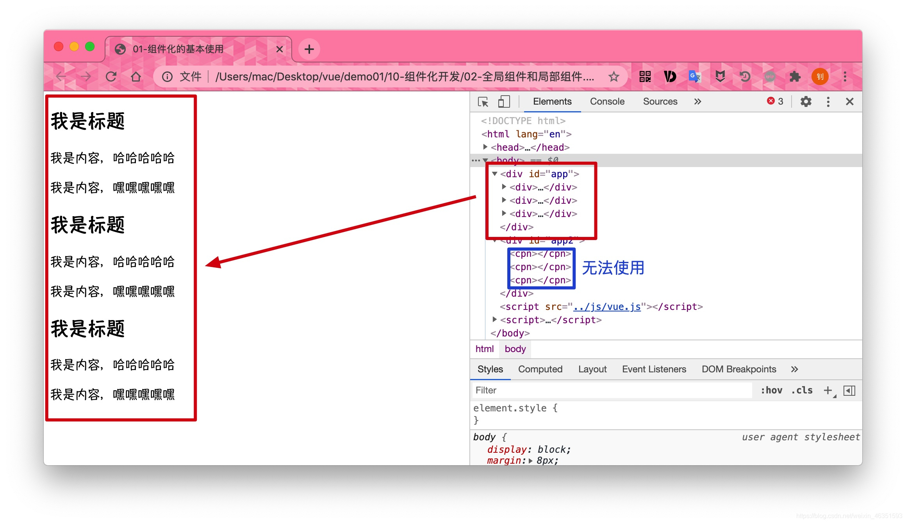This screenshot has width=906, height=523.
Task: Click the device toolbar toggle icon
Action: [x=503, y=101]
